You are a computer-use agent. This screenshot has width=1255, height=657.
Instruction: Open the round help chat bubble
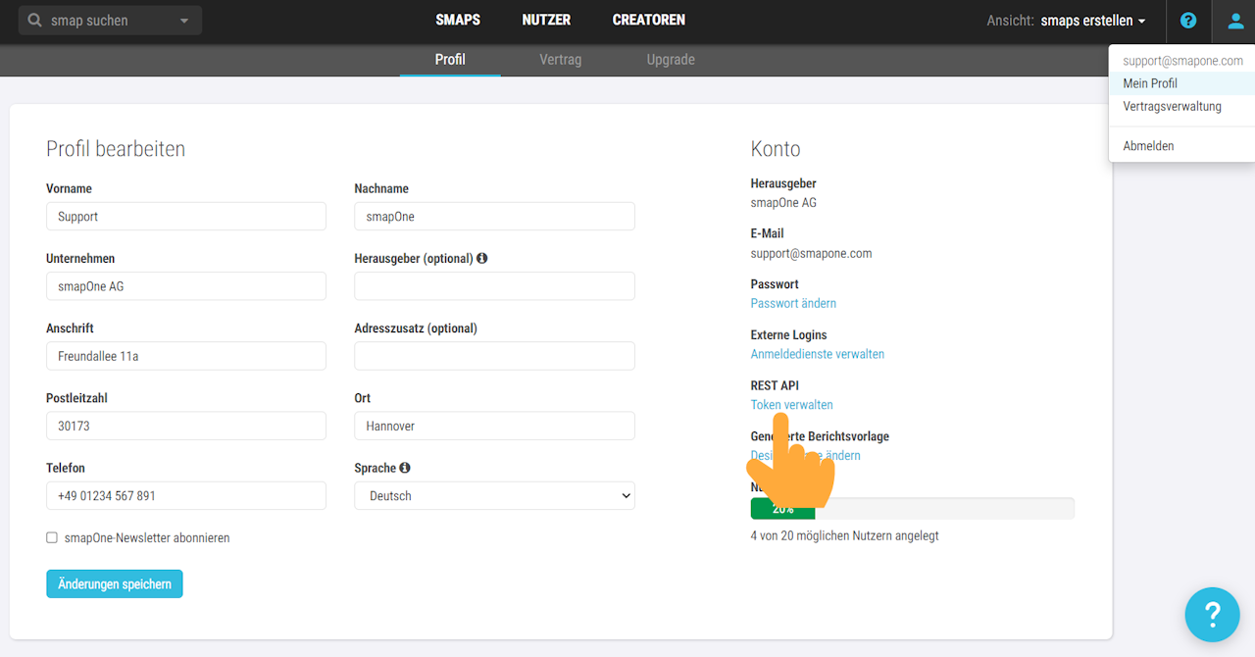point(1212,615)
